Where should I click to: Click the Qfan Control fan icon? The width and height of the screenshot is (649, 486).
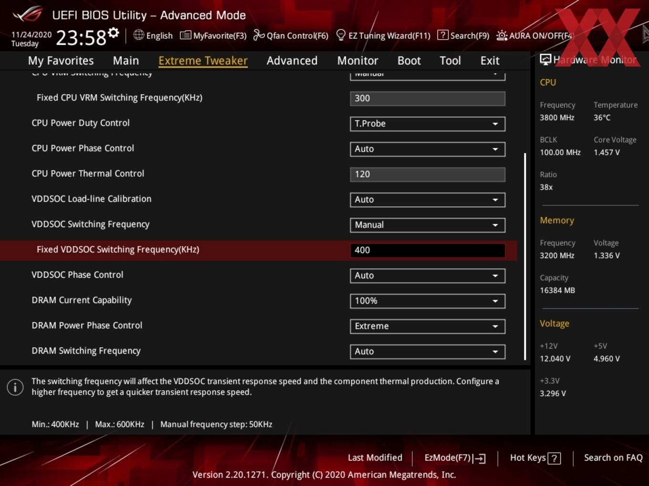tap(259, 35)
